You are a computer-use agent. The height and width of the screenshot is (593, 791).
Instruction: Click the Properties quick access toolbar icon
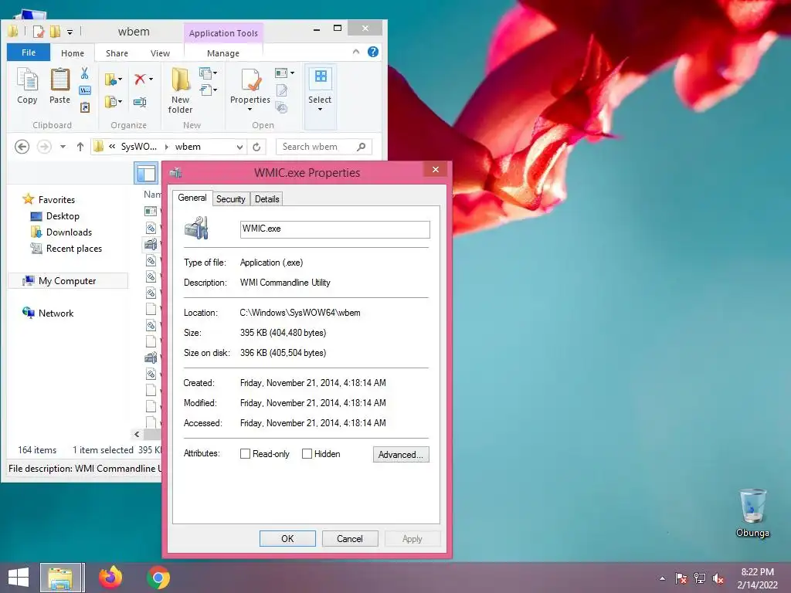click(x=39, y=32)
